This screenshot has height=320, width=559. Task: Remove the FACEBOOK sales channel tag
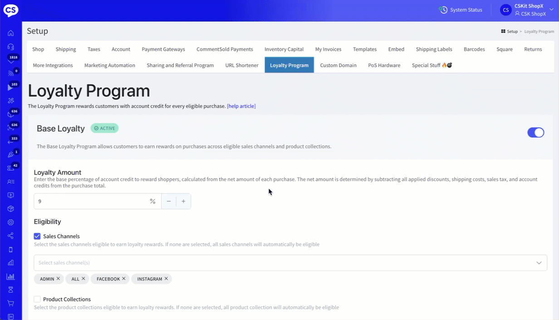tap(124, 279)
